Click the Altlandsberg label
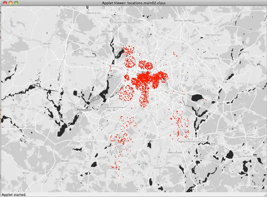 (x=211, y=58)
